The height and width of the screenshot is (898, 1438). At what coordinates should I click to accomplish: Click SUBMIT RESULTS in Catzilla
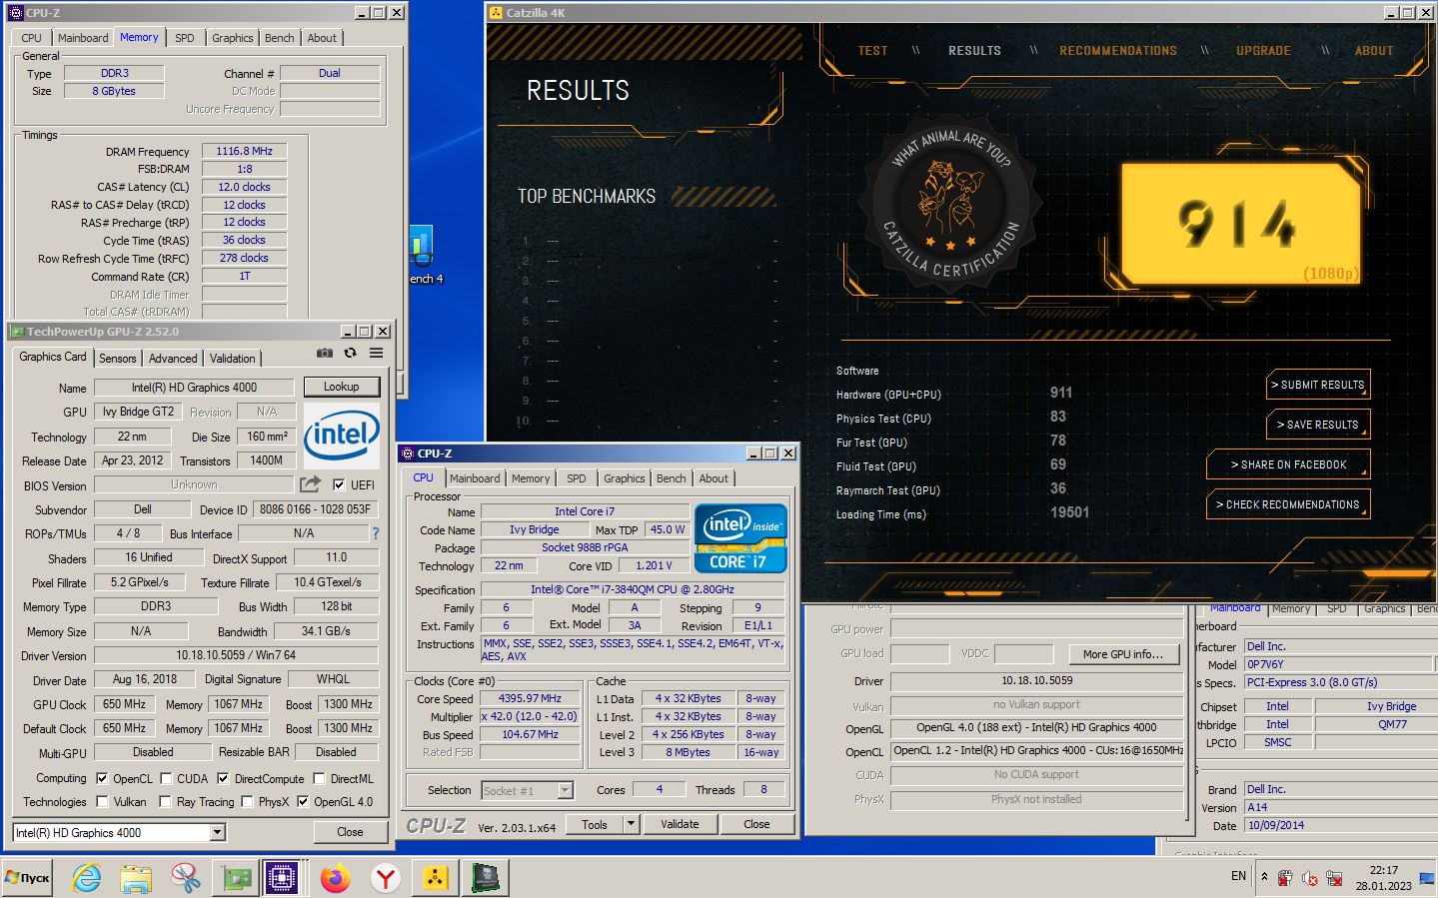coord(1317,385)
